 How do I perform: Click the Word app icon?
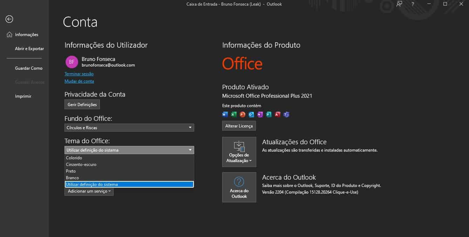pyautogui.click(x=225, y=114)
